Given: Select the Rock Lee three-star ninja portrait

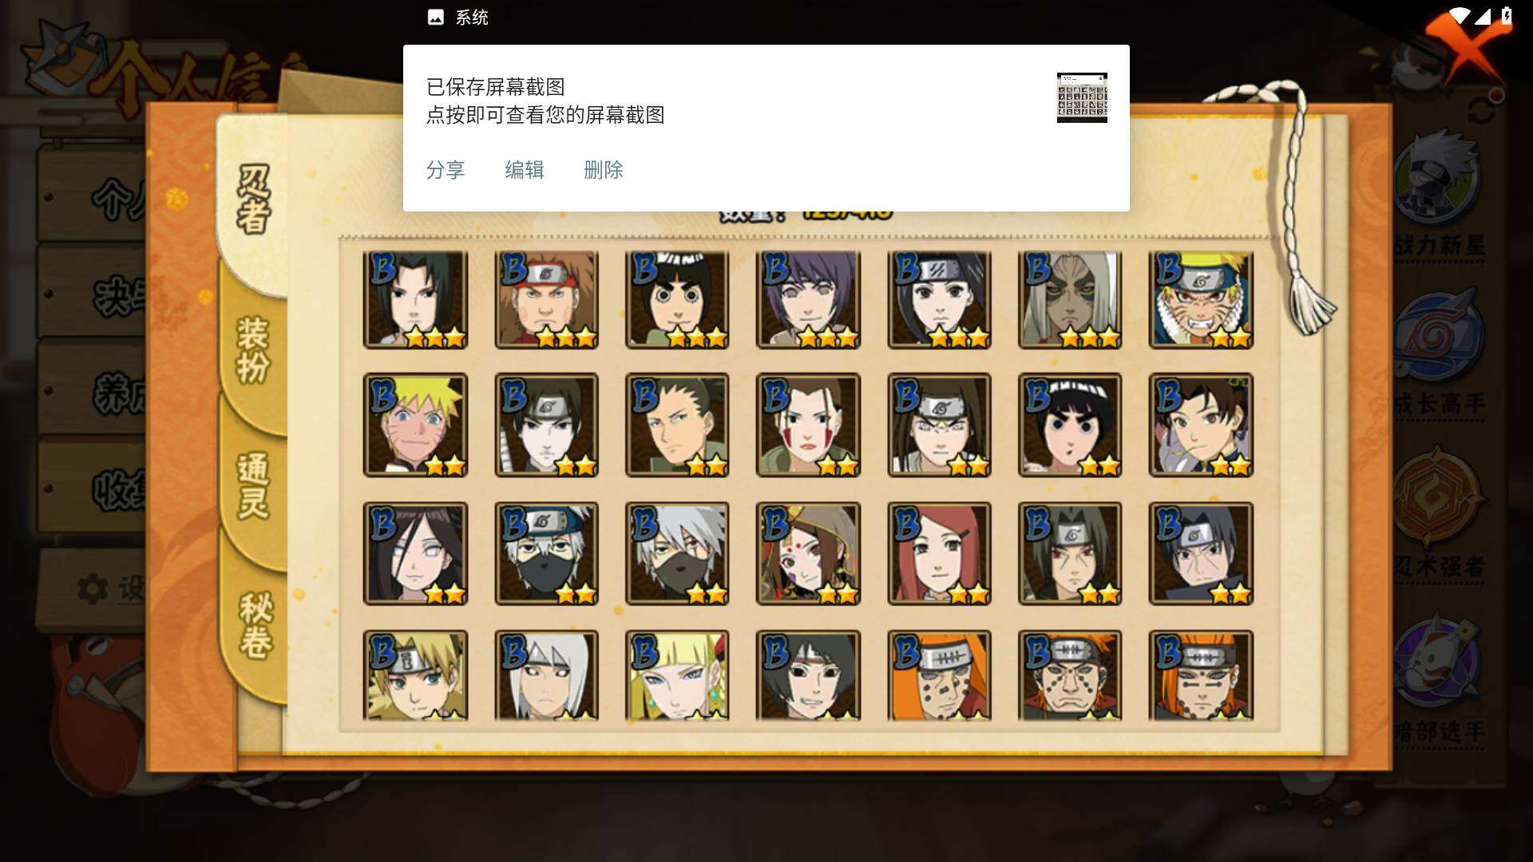Looking at the screenshot, I should (x=677, y=300).
